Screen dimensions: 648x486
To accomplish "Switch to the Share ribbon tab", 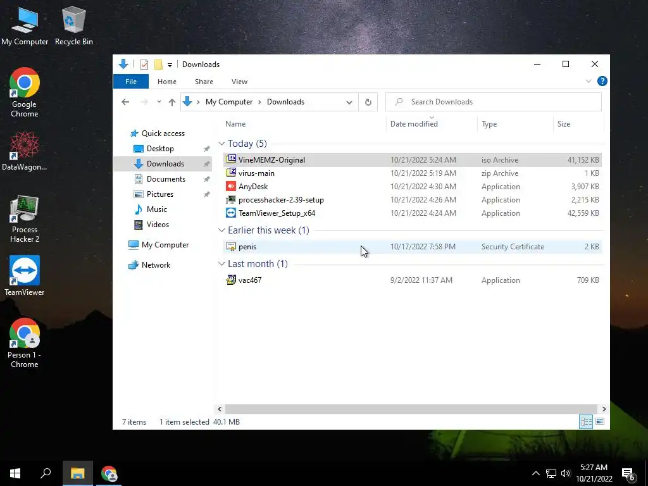I will [204, 82].
